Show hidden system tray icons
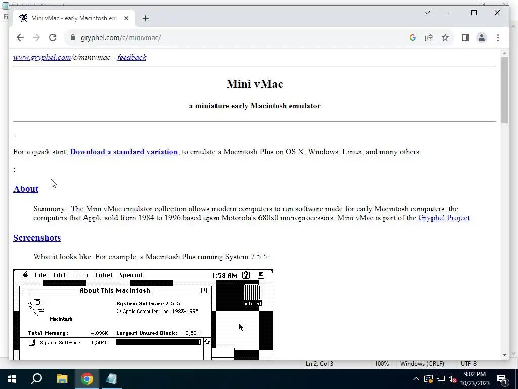Image resolution: width=518 pixels, height=389 pixels. click(x=416, y=379)
